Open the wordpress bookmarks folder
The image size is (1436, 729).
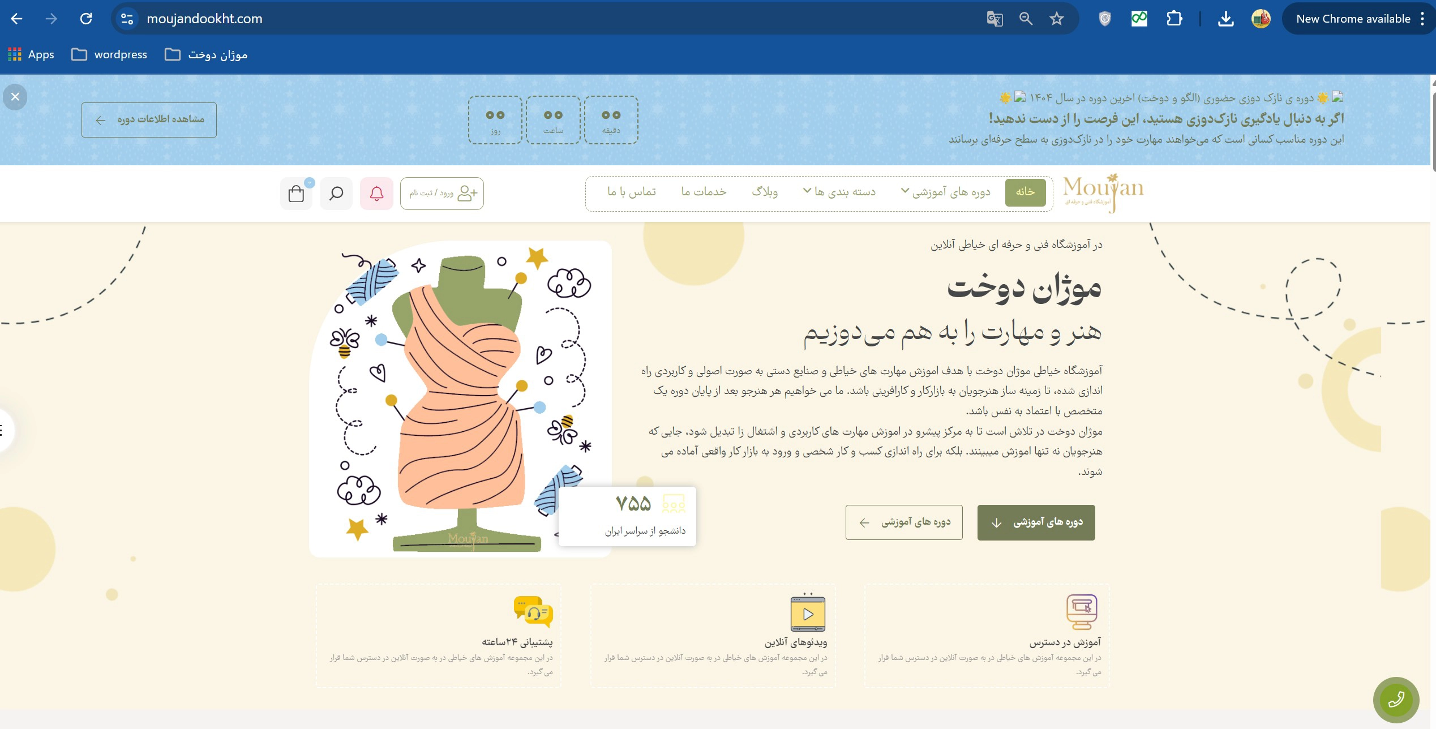109,54
